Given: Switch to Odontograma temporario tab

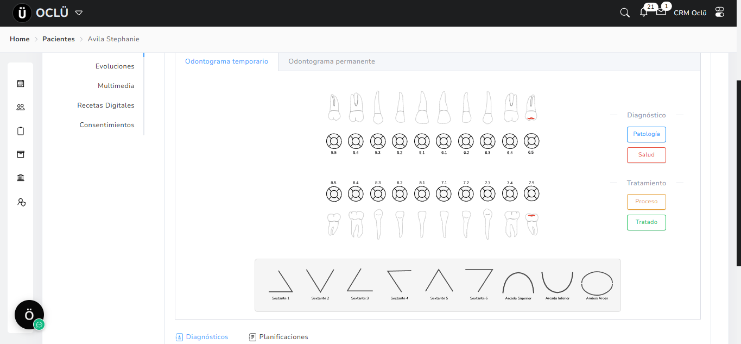Looking at the screenshot, I should tap(226, 61).
